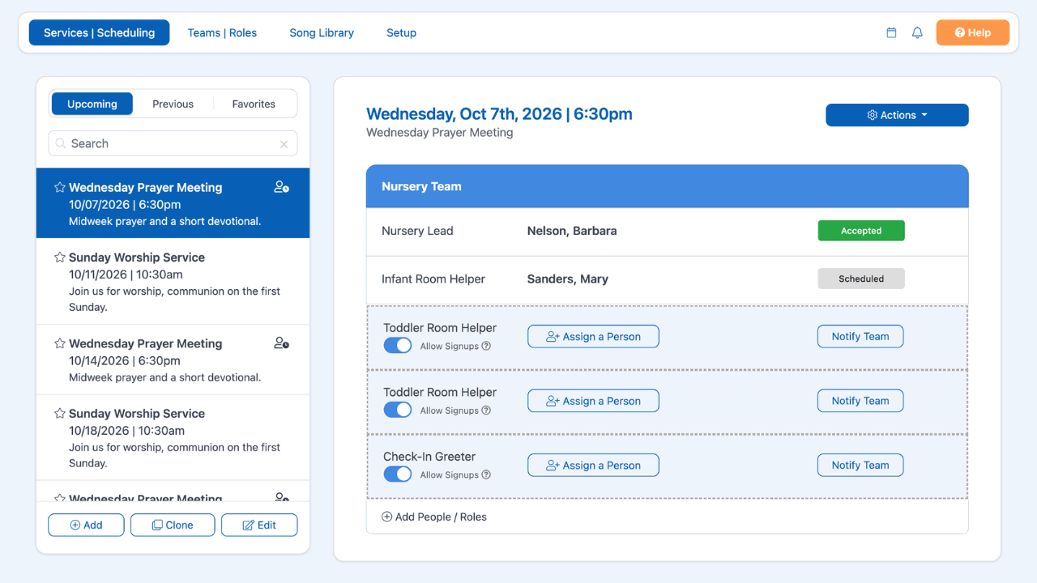The height and width of the screenshot is (583, 1037).
Task: Focus the Search input field
Action: point(173,143)
